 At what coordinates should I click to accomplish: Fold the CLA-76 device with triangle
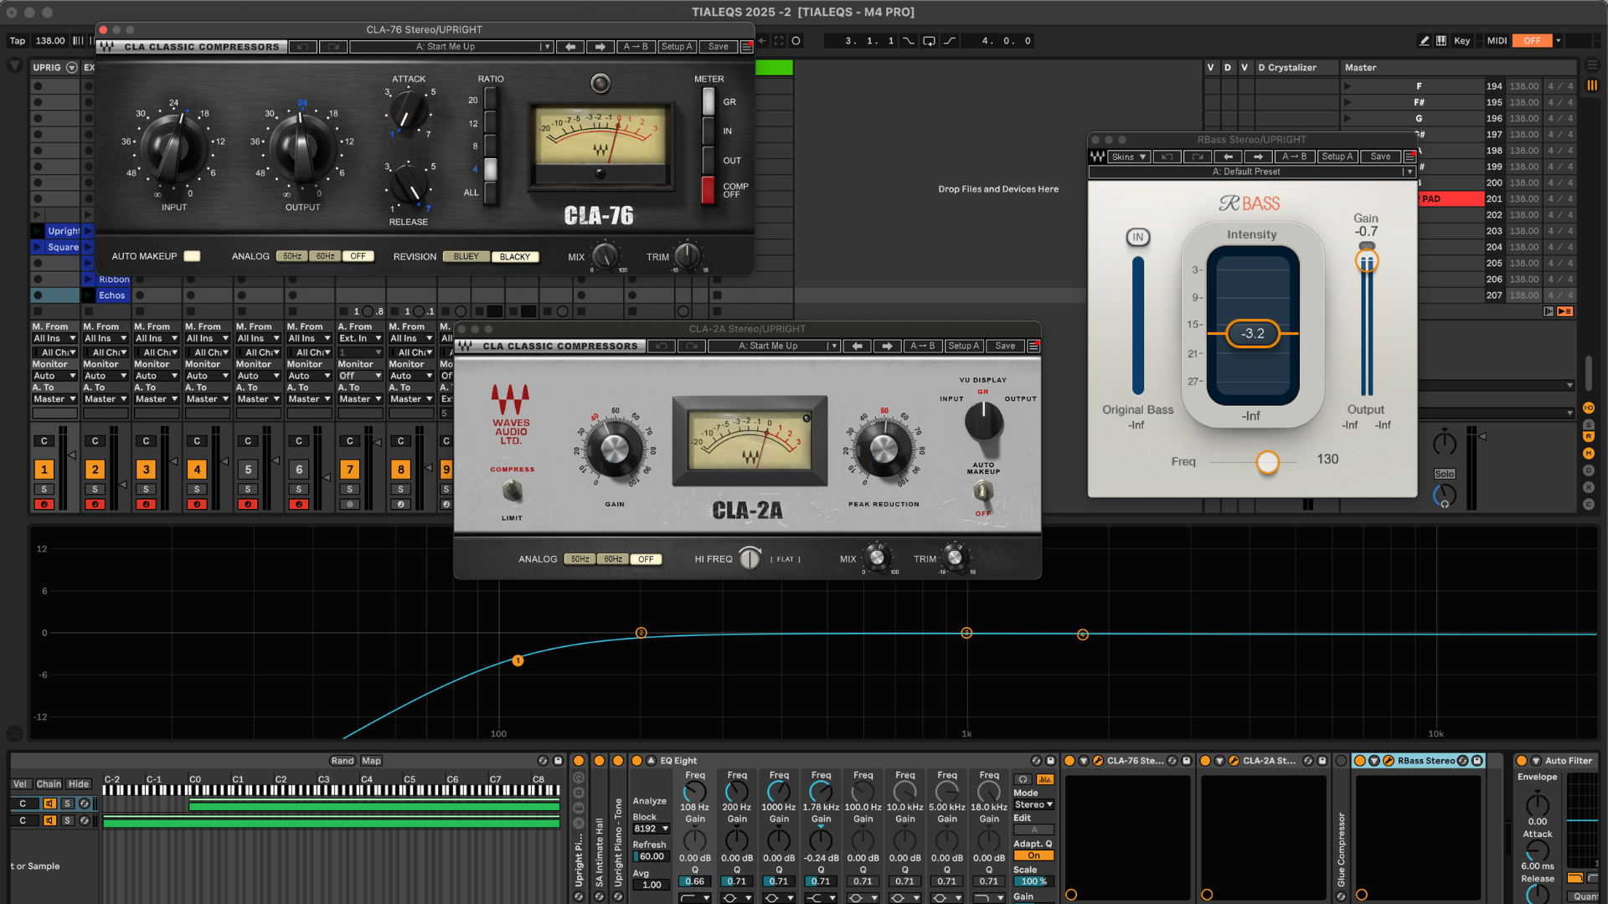point(1084,761)
